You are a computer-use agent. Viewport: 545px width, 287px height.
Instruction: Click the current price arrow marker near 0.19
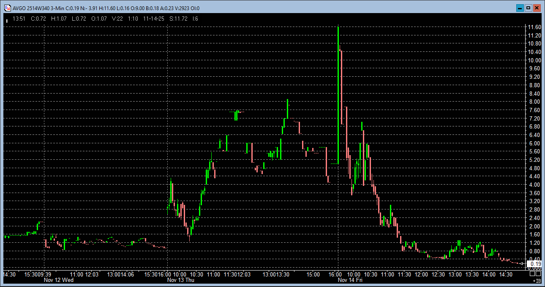click(x=522, y=264)
